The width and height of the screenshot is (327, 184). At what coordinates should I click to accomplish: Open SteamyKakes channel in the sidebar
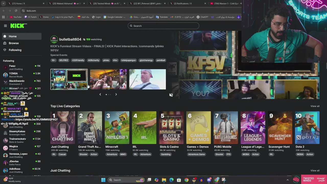tap(22, 133)
